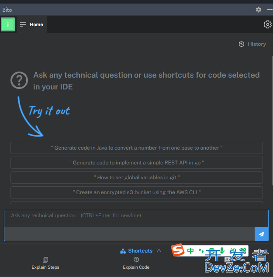
Task: Minimize the Bito tool window
Action: point(270,10)
